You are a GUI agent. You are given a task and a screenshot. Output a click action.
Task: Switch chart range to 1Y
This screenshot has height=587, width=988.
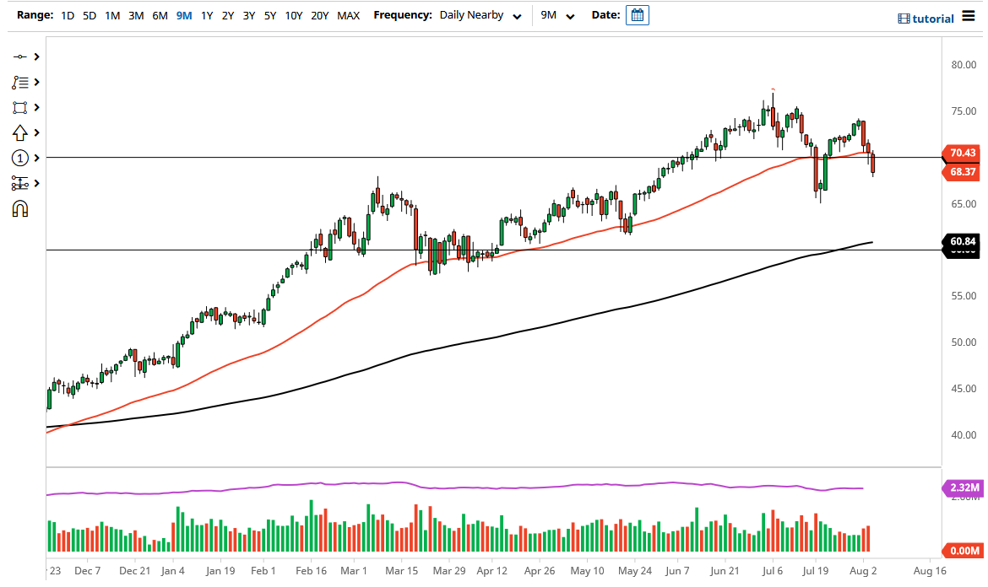click(207, 15)
